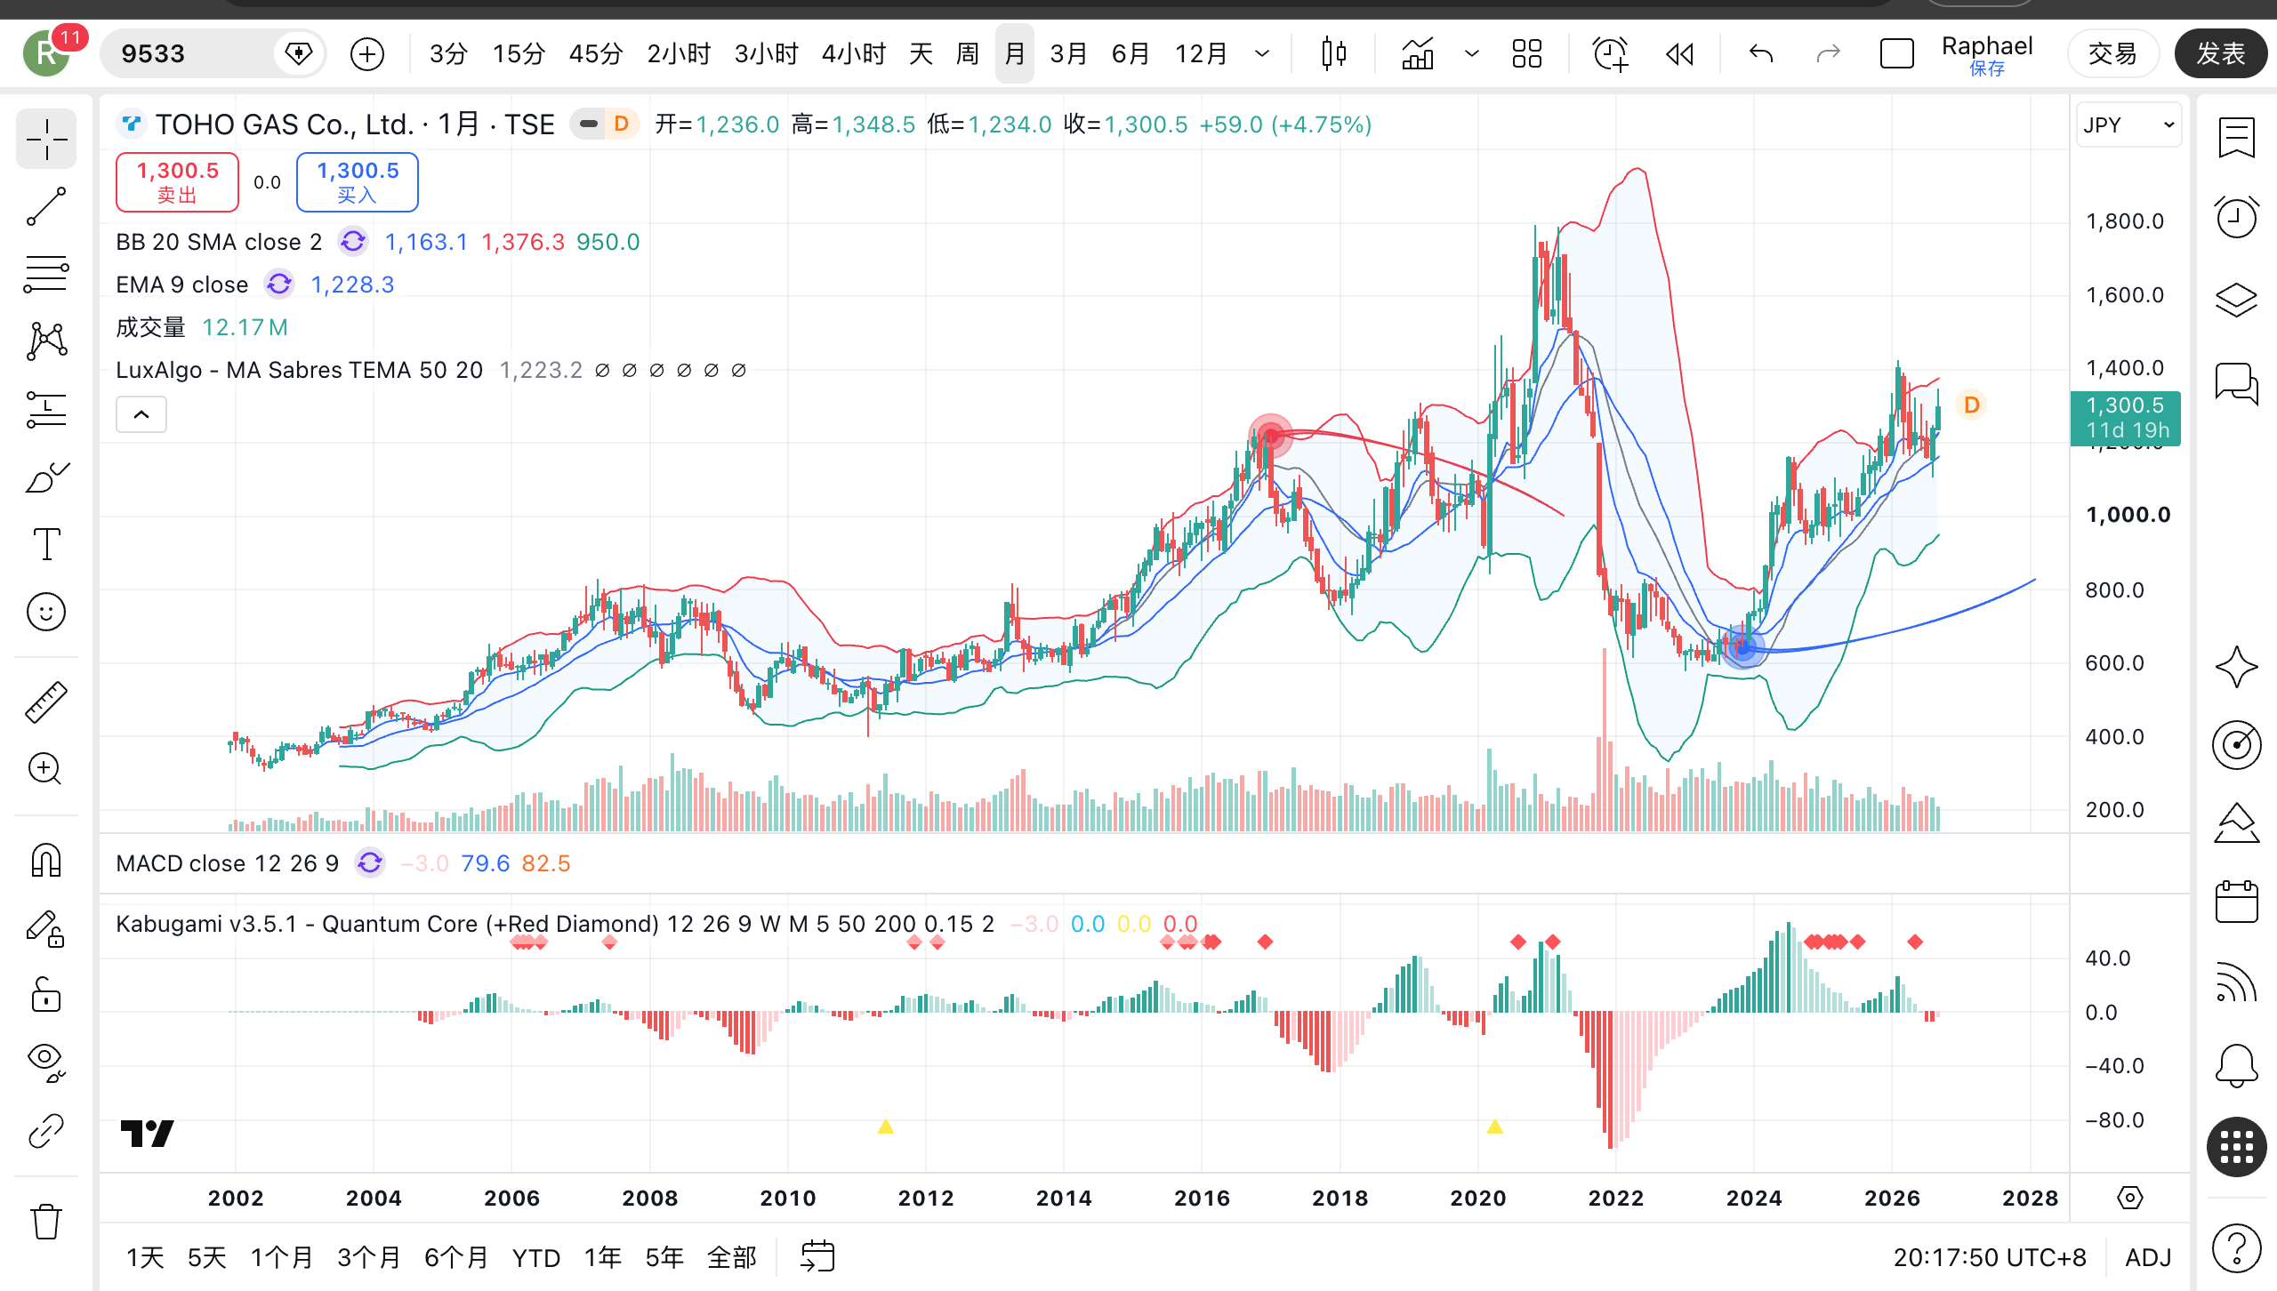Switch to the 4小时 timeframe
The width and height of the screenshot is (2277, 1291).
point(854,54)
